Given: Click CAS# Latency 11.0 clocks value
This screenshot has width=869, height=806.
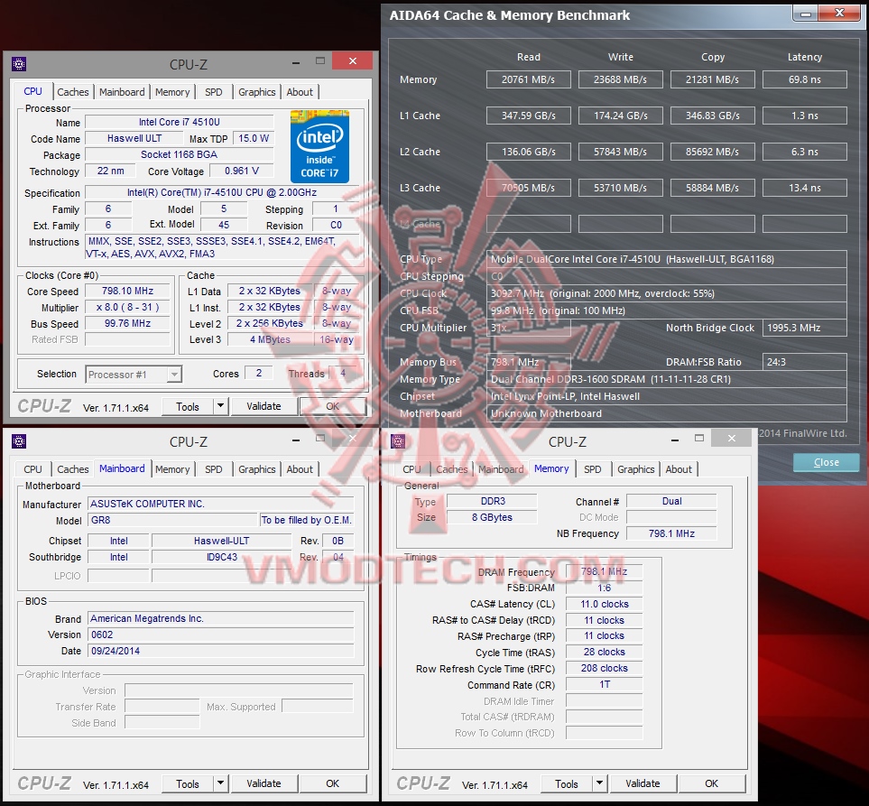Looking at the screenshot, I should (x=604, y=604).
